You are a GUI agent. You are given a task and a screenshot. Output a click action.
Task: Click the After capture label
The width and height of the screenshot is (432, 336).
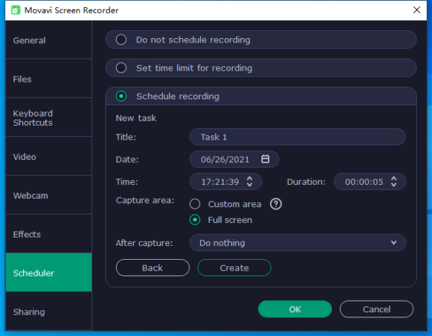[144, 243]
